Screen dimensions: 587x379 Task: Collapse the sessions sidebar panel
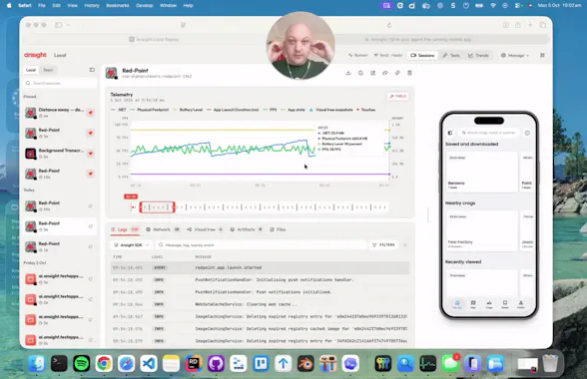point(92,70)
